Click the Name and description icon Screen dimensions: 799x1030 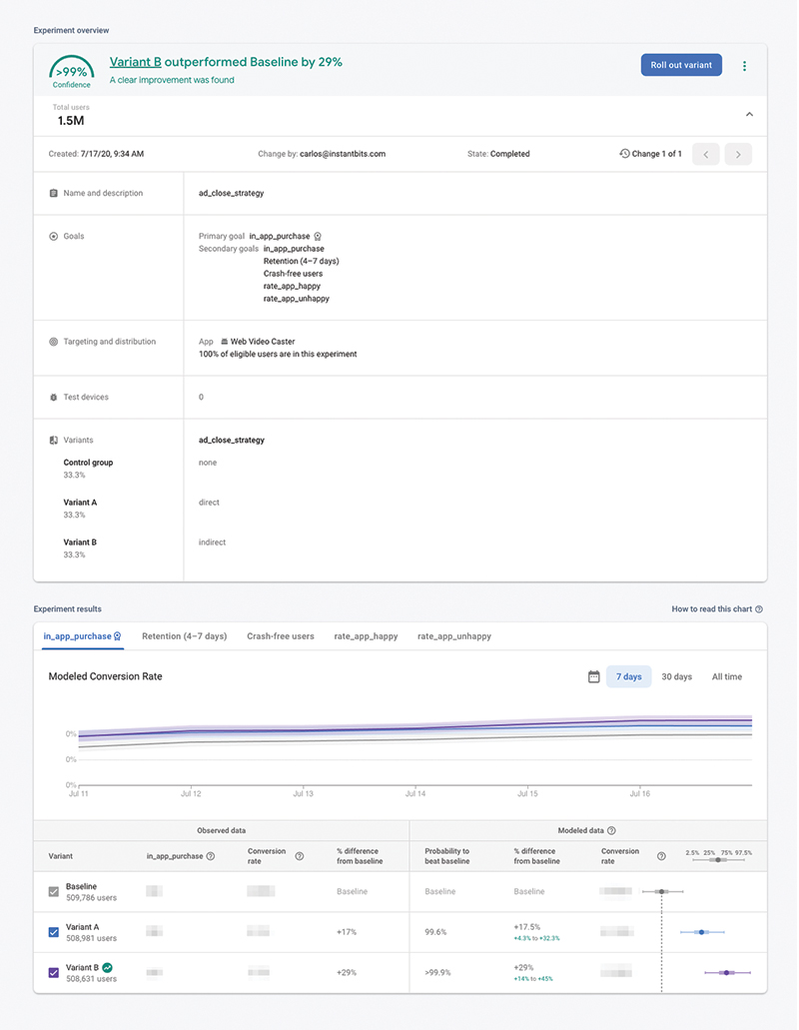(x=54, y=193)
